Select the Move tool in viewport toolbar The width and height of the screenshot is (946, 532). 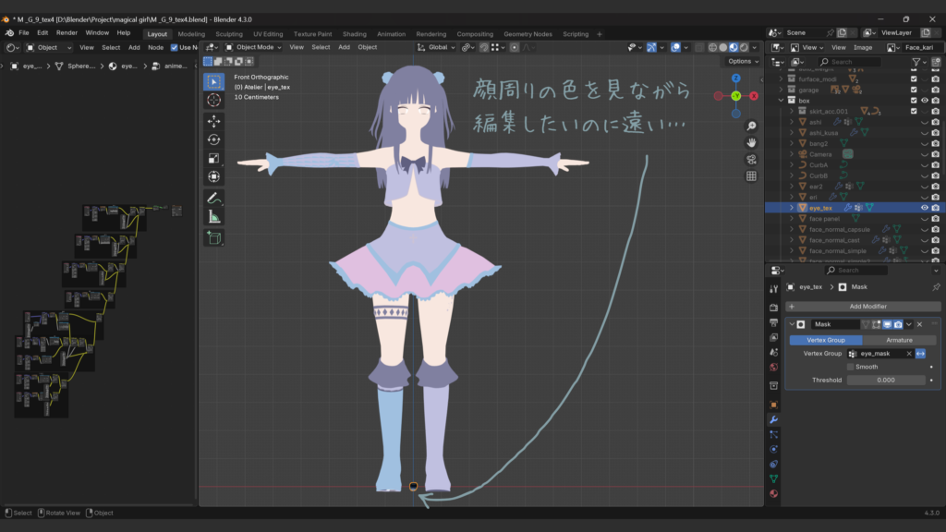(213, 121)
